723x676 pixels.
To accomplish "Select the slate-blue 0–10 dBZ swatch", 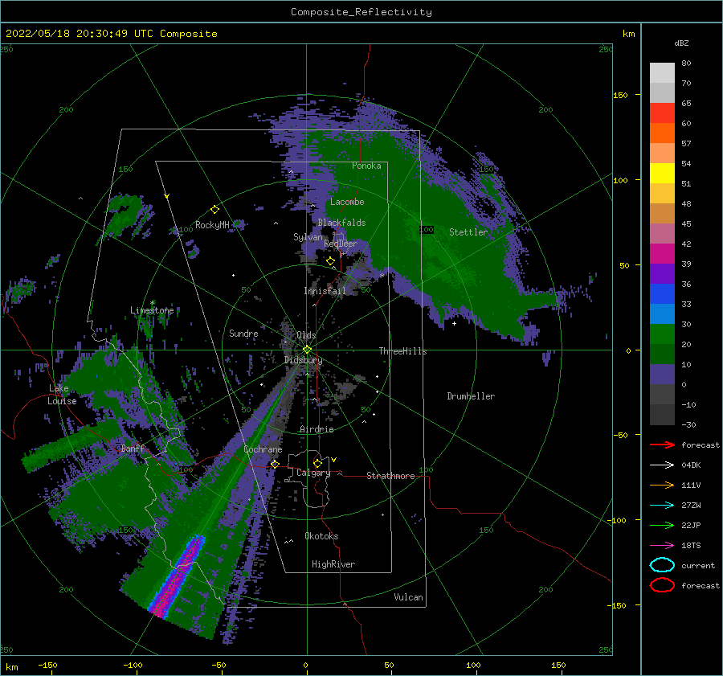I will pos(662,375).
